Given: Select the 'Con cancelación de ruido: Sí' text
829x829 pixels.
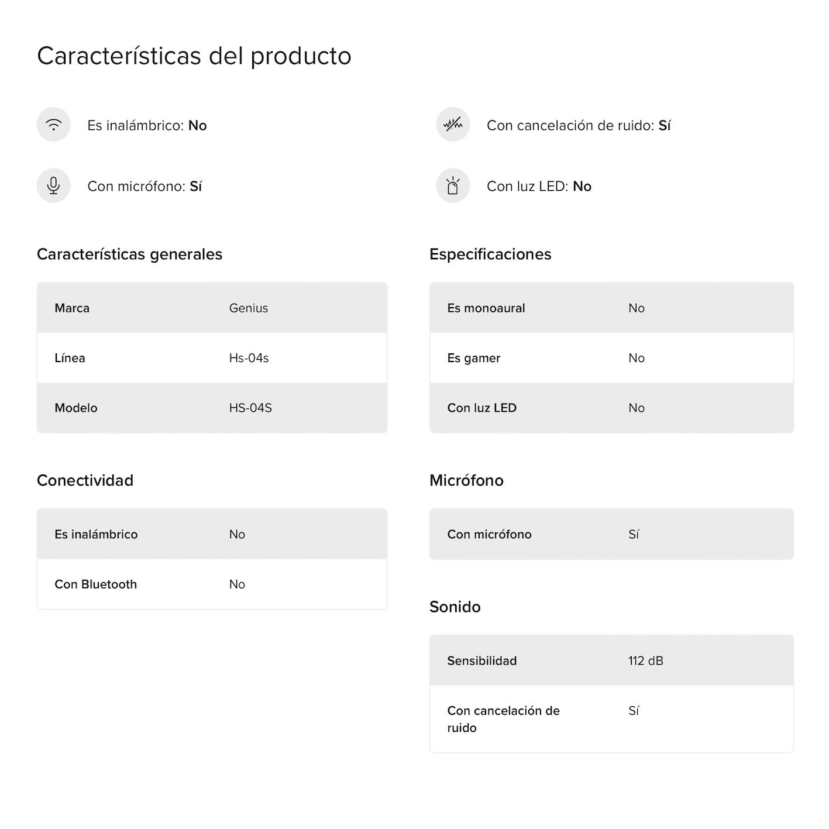Looking at the screenshot, I should (x=579, y=125).
